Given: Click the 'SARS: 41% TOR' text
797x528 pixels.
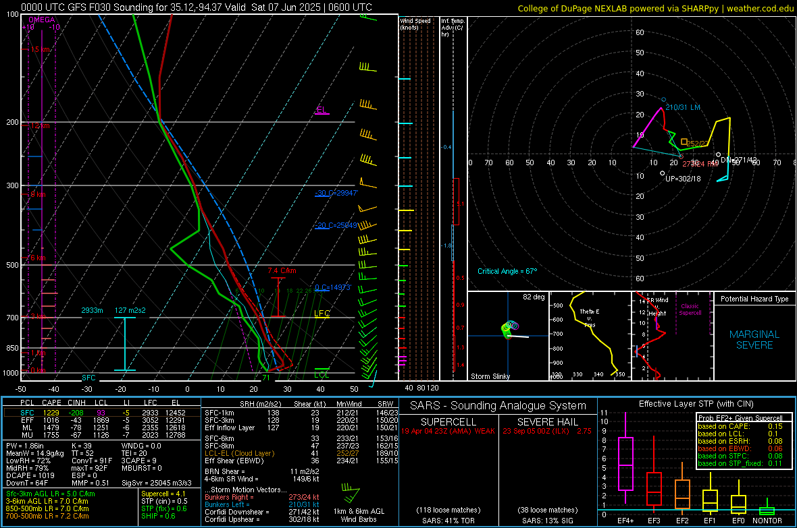Looking at the screenshot, I should (x=448, y=521).
